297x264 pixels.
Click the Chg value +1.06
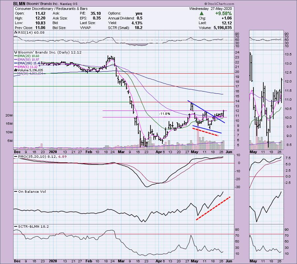tap(226, 18)
